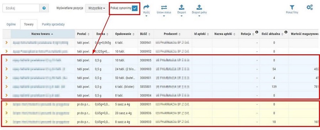
Task: Open the search help question-mark icon
Action: click(44, 8)
